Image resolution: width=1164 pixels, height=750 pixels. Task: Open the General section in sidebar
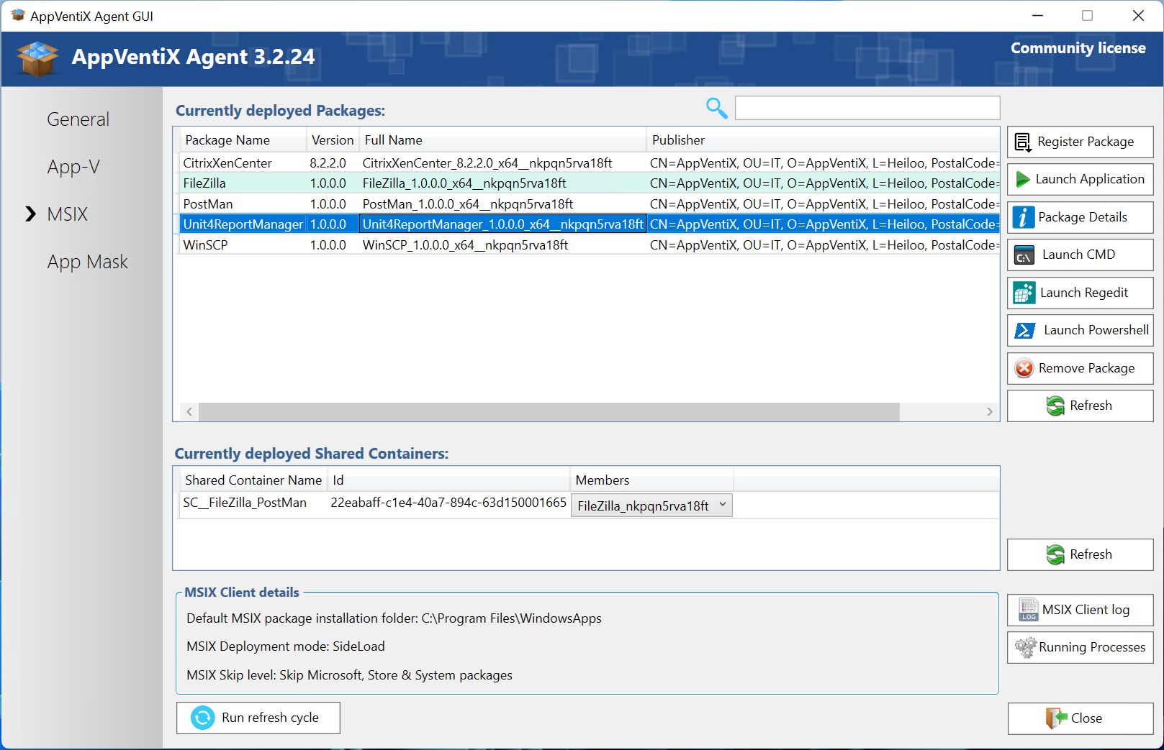(78, 119)
